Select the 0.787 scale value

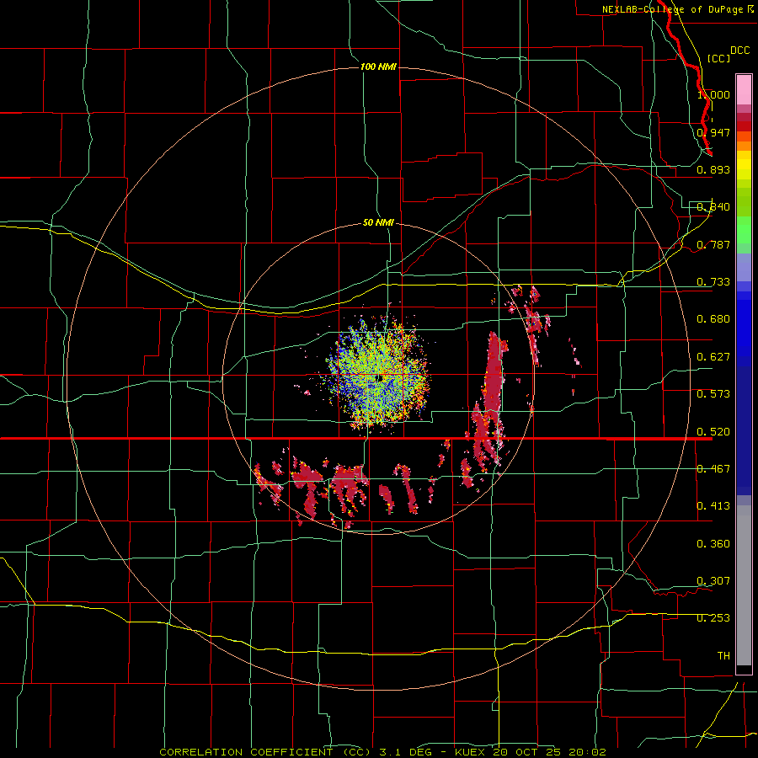coord(713,244)
